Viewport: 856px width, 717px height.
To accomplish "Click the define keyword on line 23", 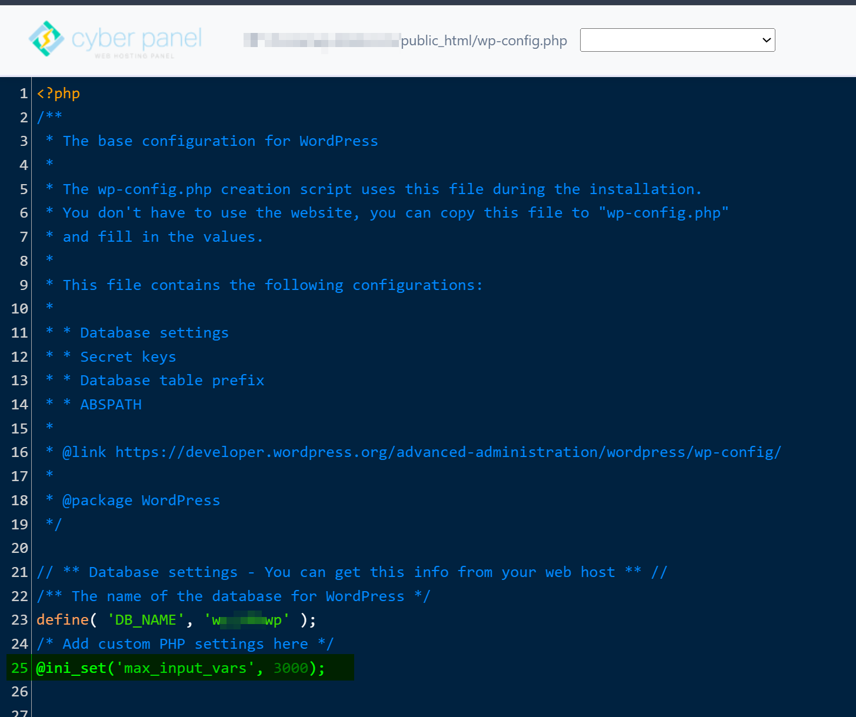I will [62, 620].
